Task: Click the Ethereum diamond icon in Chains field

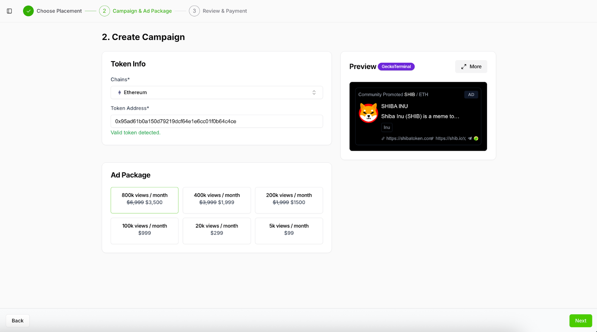Action: (x=119, y=93)
